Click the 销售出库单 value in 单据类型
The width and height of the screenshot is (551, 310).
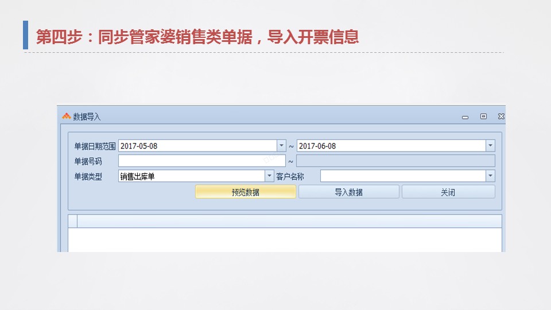tap(137, 176)
